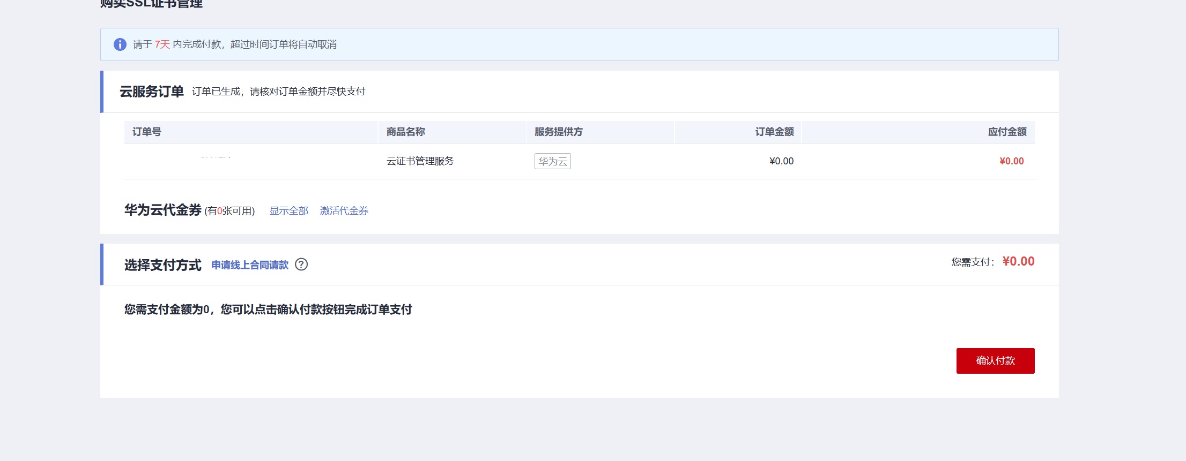Click the help question mark icon
Image resolution: width=1186 pixels, height=461 pixels.
pos(301,264)
